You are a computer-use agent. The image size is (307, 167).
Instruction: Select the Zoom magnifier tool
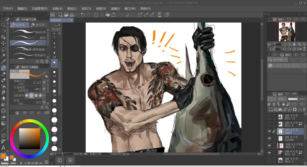tap(3, 25)
